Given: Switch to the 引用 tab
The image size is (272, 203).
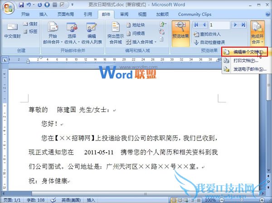Looking at the screenshot, I should 88,14.
